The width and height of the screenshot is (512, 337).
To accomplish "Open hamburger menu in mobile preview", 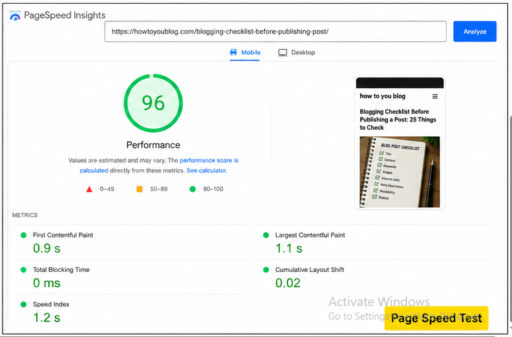I will tap(435, 96).
